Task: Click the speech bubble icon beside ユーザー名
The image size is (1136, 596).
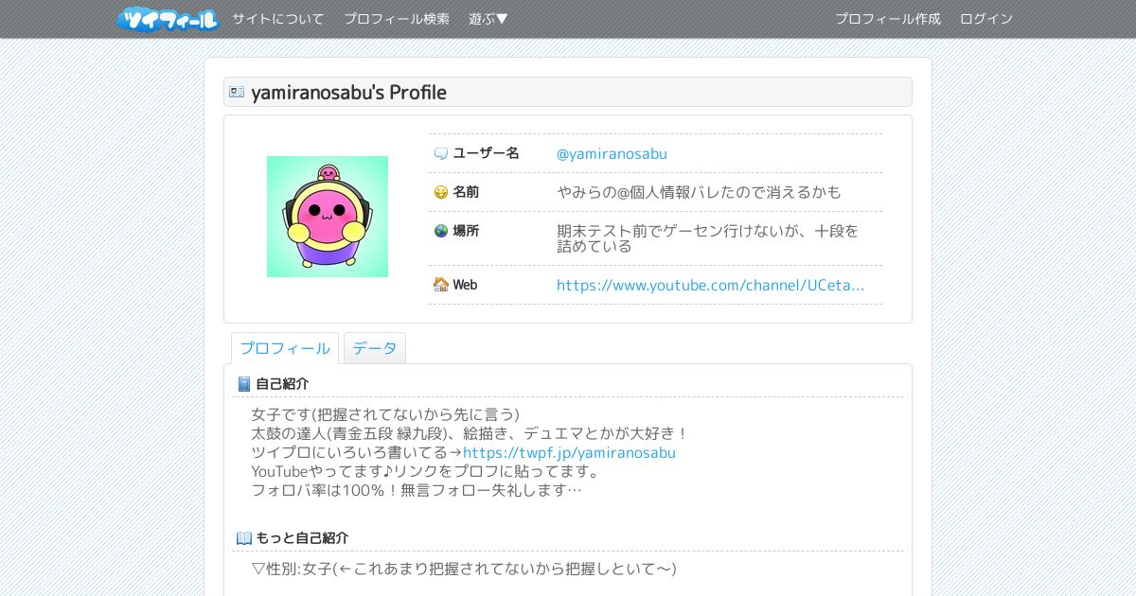Action: [x=441, y=153]
